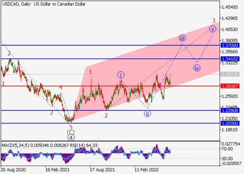Image resolution: width=244 pixels, height=174 pixels.
Task: Click the USDCAD Daily chart title
Action: [44, 4]
